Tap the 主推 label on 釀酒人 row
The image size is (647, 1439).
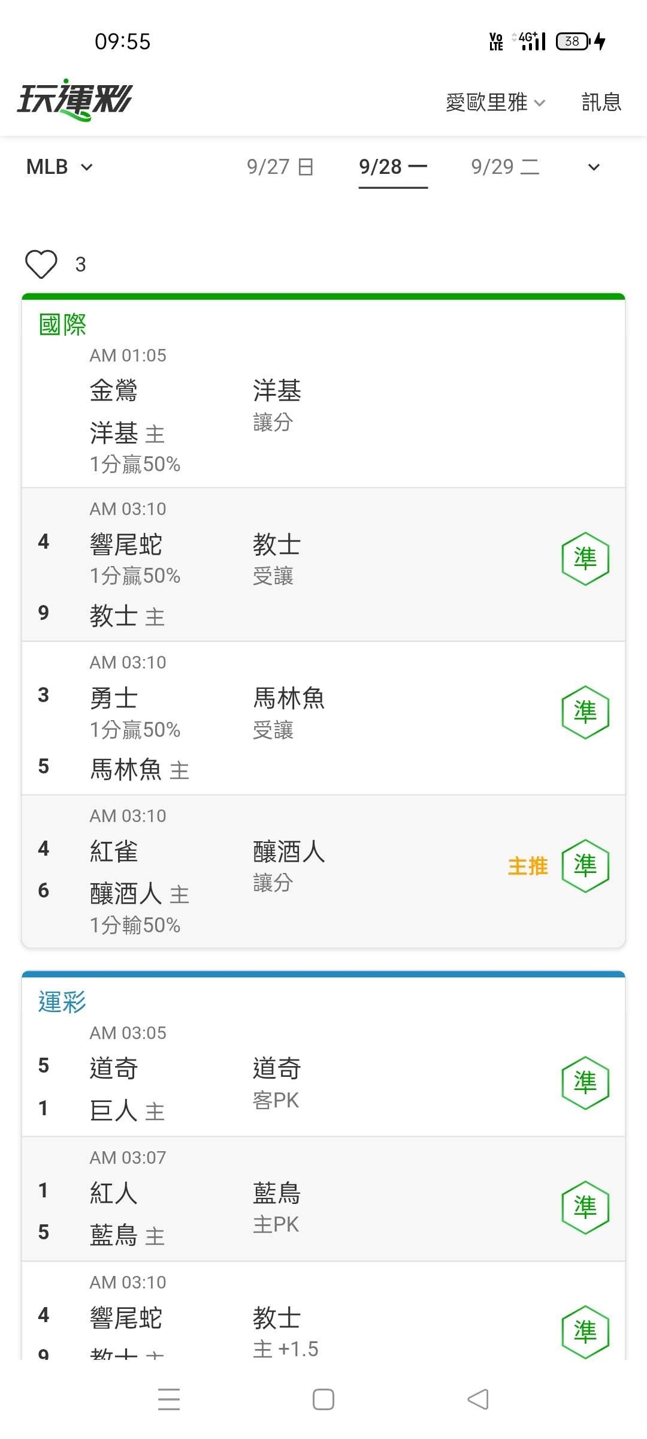pos(528,866)
